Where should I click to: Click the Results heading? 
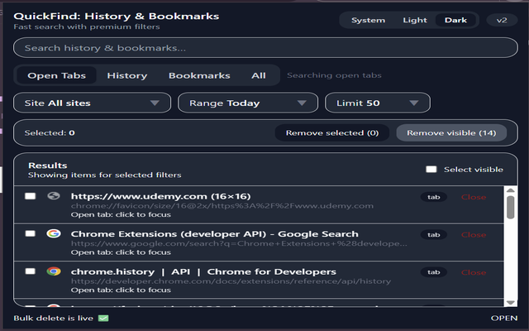48,165
